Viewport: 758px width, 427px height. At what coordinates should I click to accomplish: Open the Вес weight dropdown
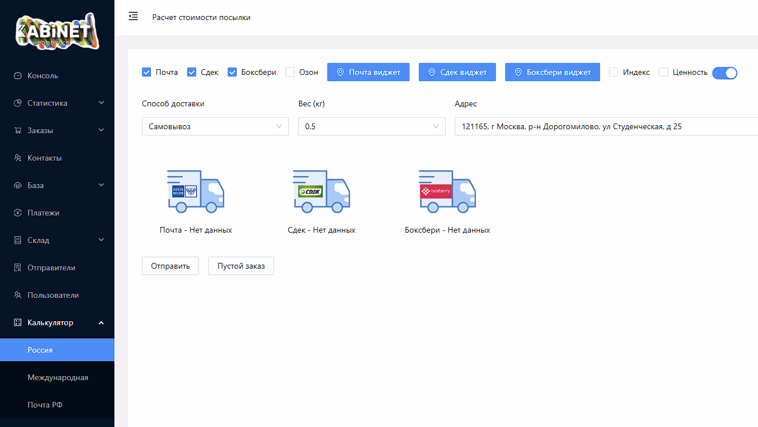[x=371, y=126]
